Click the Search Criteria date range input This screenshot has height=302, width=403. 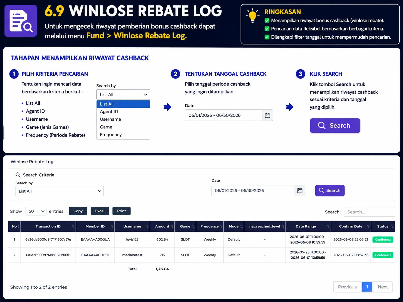pyautogui.click(x=253, y=190)
